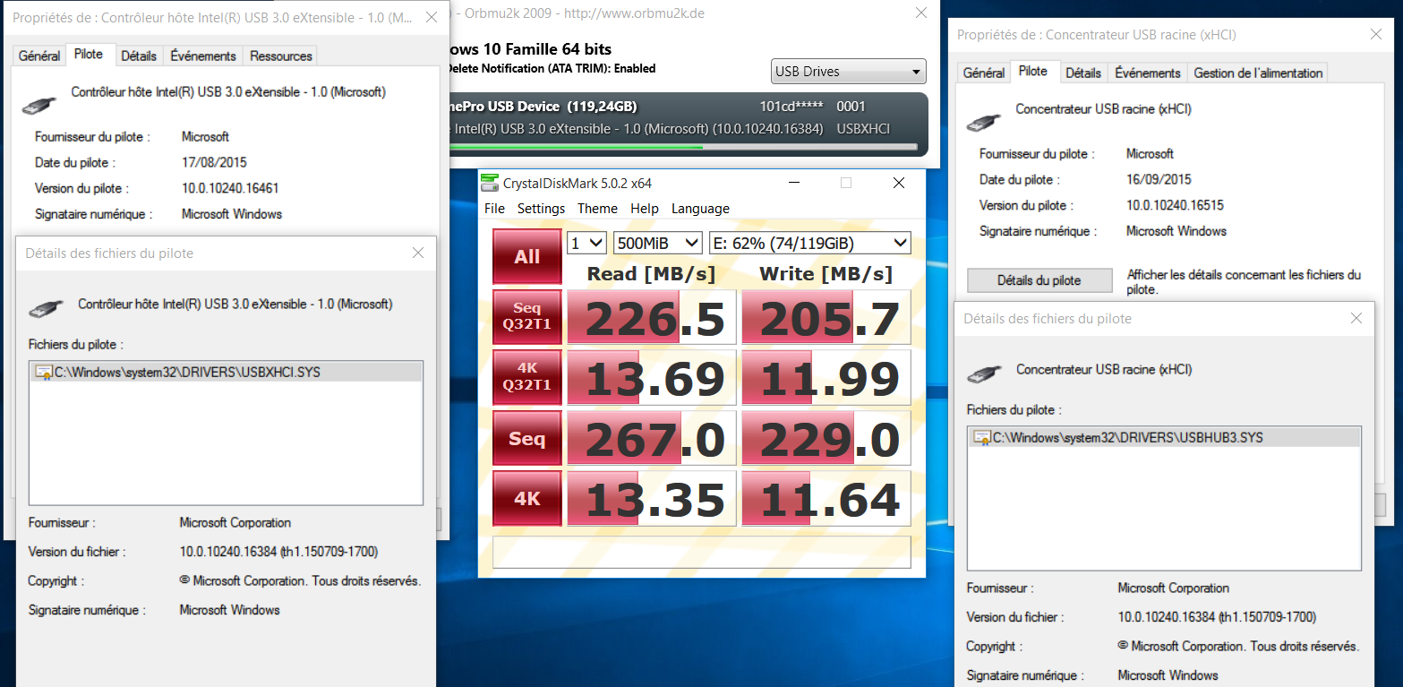Run all benchmarks with the All button

coord(527,256)
